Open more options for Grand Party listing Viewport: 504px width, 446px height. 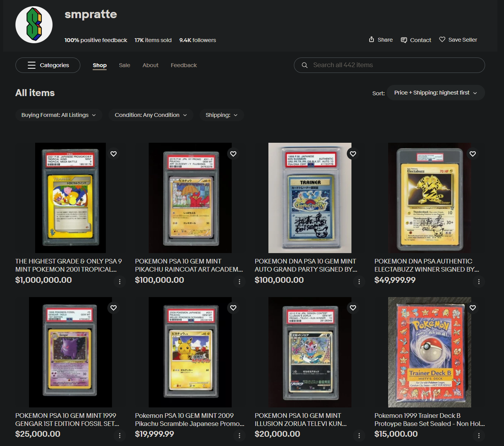pos(359,282)
